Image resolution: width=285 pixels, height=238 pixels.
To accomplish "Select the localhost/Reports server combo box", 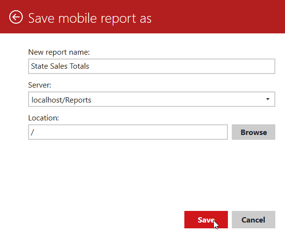I will point(151,99).
